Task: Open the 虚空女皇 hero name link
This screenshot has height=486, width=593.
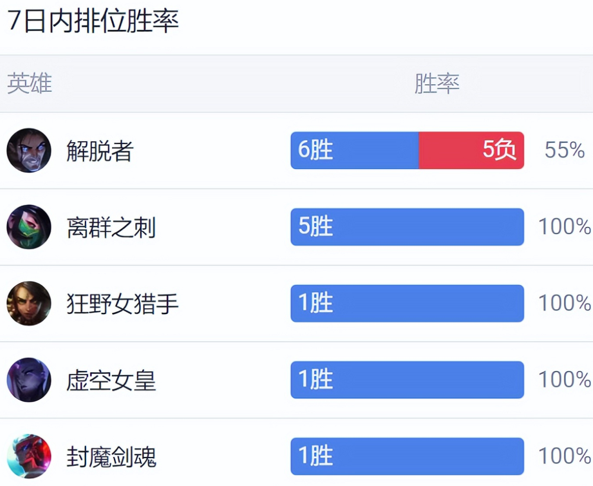Action: tap(111, 380)
